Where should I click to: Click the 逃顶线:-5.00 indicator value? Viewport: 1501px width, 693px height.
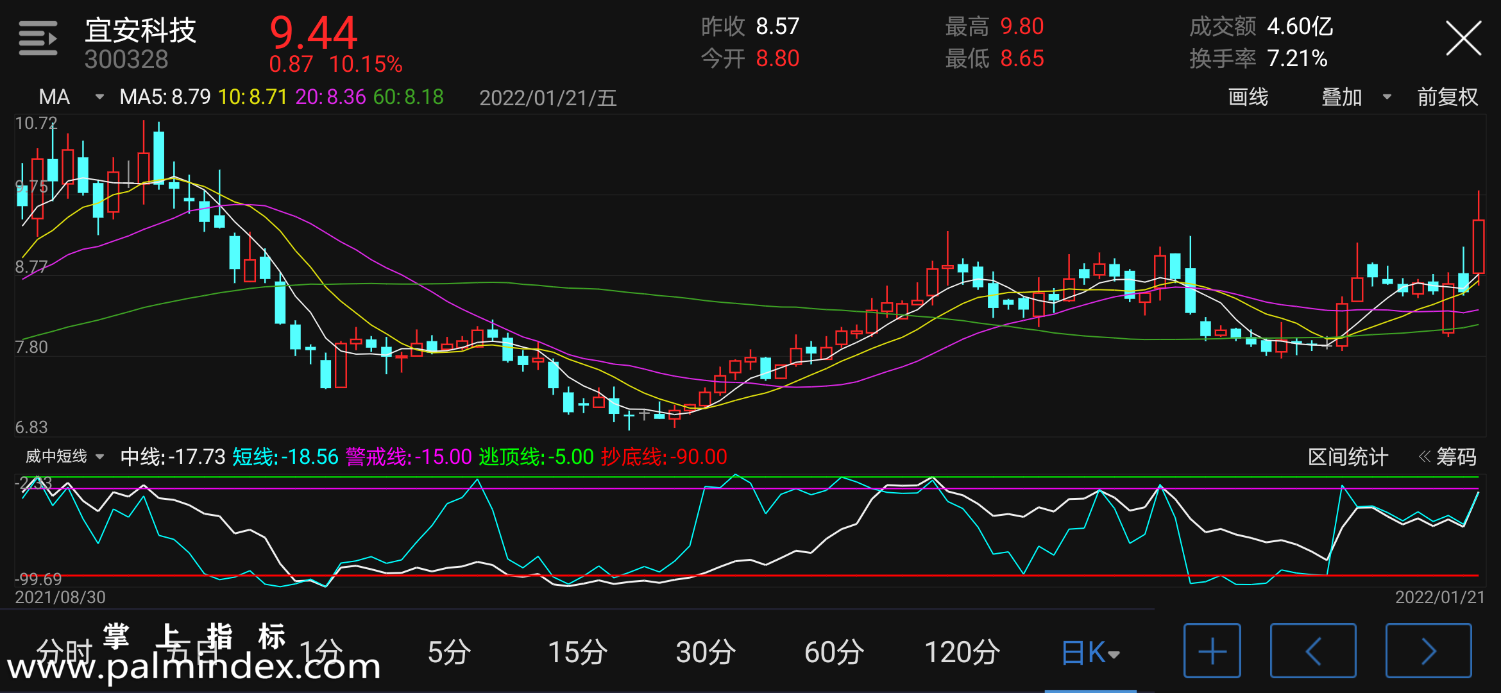pos(536,457)
